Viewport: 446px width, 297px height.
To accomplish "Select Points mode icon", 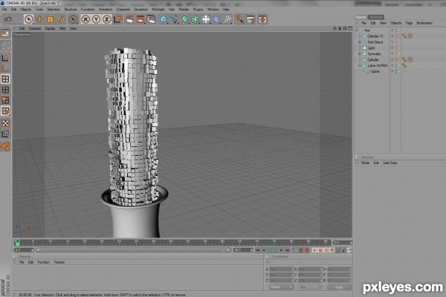I will 5,79.
